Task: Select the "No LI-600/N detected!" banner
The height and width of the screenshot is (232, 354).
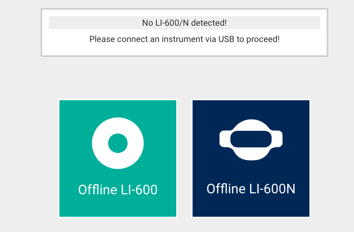Action: pyautogui.click(x=184, y=23)
